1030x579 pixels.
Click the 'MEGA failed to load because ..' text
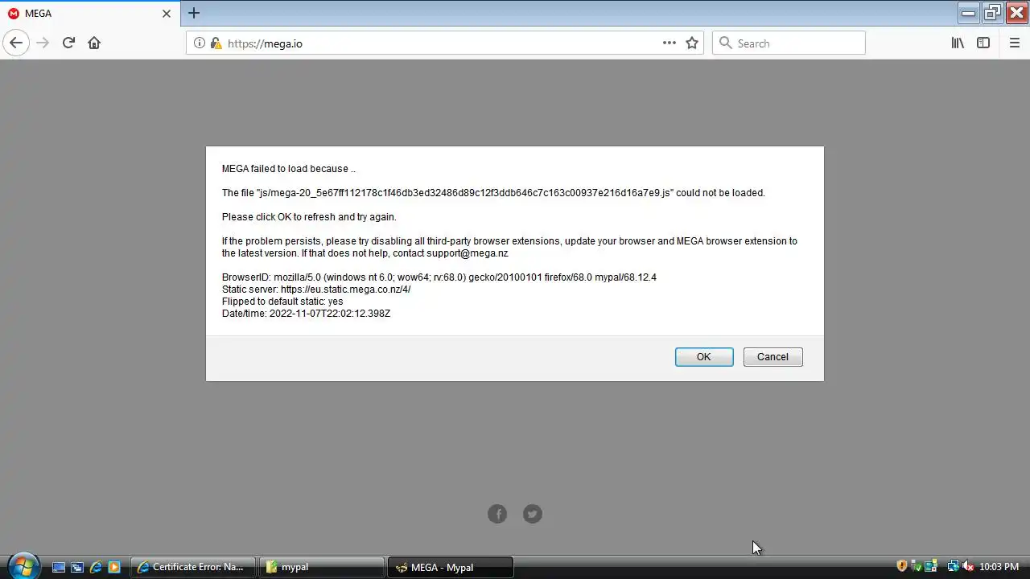coord(289,169)
